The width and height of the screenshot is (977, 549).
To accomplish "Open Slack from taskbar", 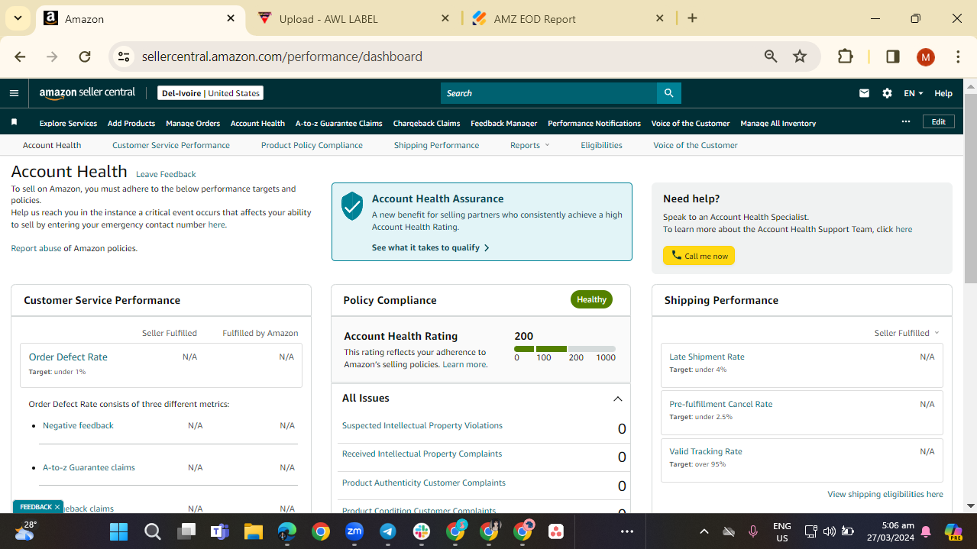I will [x=422, y=531].
